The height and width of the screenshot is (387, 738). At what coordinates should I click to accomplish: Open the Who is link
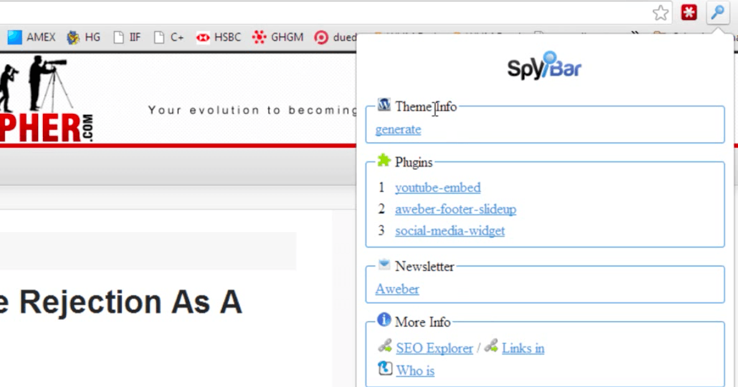tap(415, 371)
